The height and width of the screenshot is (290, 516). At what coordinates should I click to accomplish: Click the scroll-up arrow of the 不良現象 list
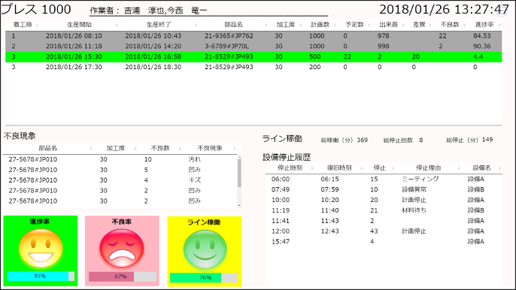click(239, 157)
